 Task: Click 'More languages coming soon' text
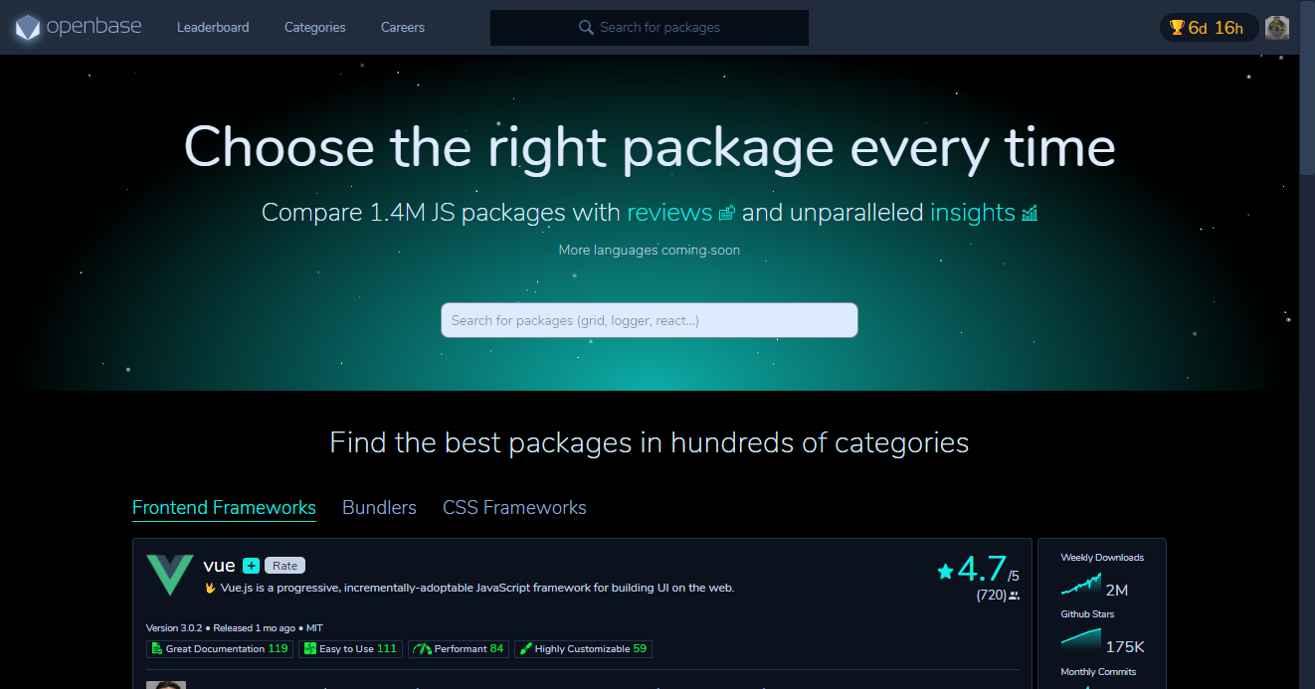(650, 250)
